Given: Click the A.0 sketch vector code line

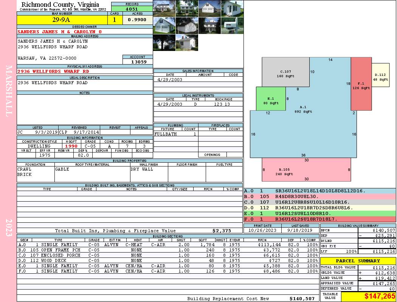Looking at the screenshot, I should 320,191.
